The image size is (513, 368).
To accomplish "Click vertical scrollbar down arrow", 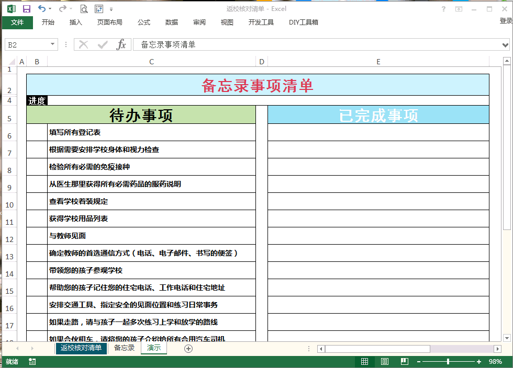I will tap(507, 338).
